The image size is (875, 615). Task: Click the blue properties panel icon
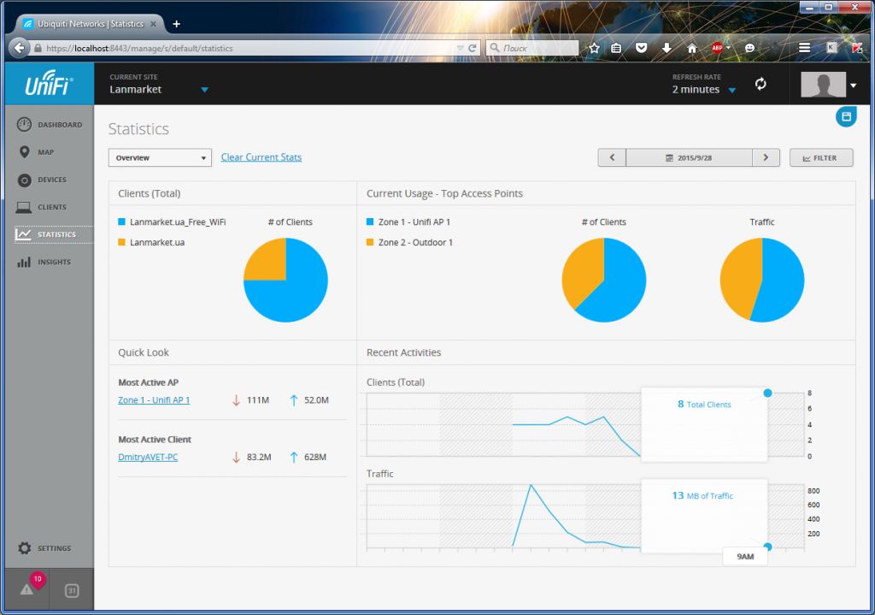(845, 116)
